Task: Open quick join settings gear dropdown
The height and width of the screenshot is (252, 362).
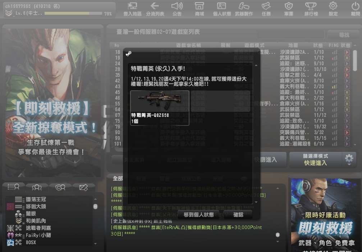Action: (349, 160)
